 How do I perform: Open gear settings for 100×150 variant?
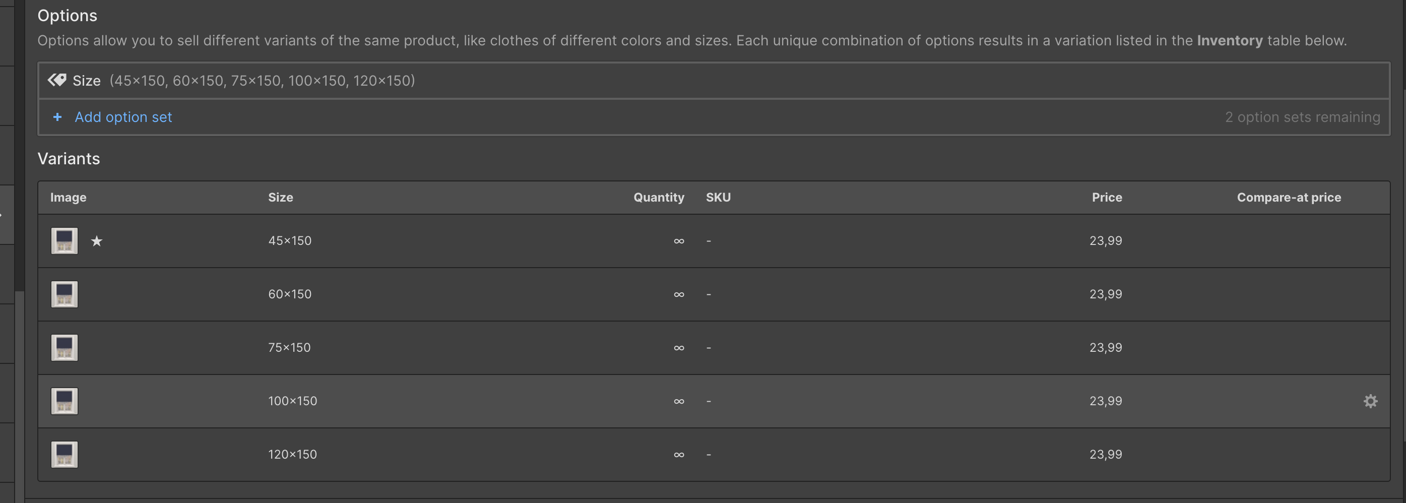pos(1370,401)
